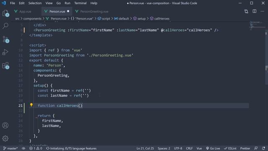Click './PersonGreeting.vue' import path string
268x151 pixels.
(110, 55)
